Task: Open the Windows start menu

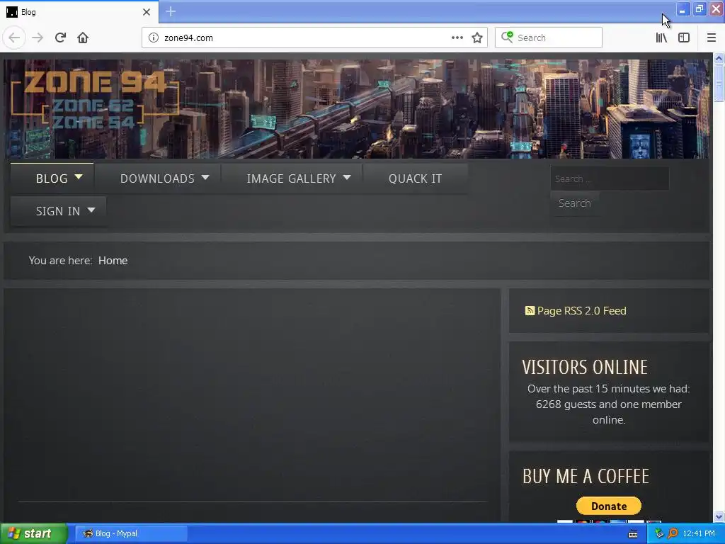Action: pos(33,533)
